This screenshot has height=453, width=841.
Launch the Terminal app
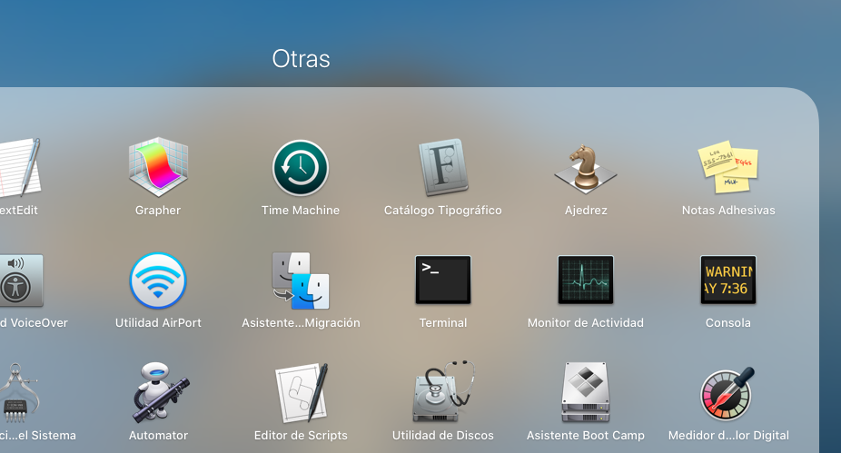tap(443, 280)
